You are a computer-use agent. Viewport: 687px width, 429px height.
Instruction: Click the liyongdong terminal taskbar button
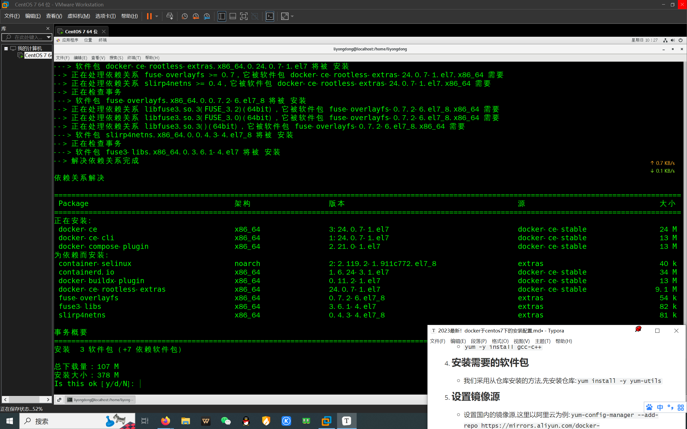(x=100, y=400)
